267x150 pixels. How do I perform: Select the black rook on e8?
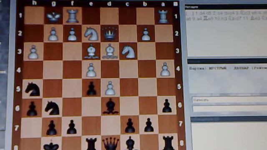tap(91, 144)
